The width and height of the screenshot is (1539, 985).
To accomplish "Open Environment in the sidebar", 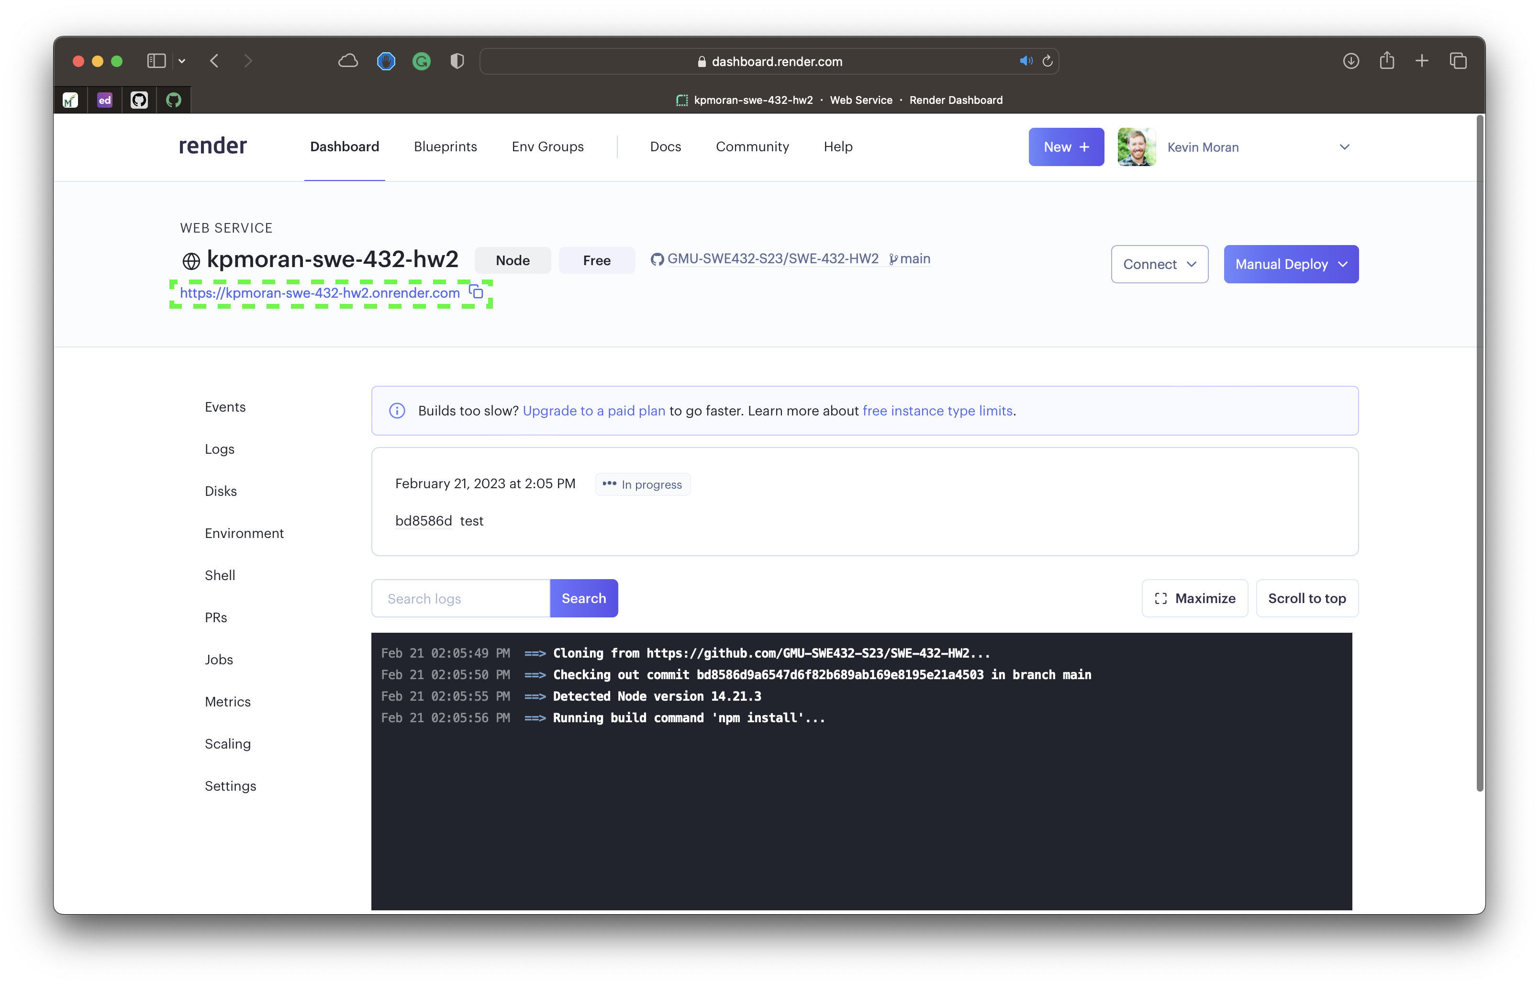I will pos(244,534).
